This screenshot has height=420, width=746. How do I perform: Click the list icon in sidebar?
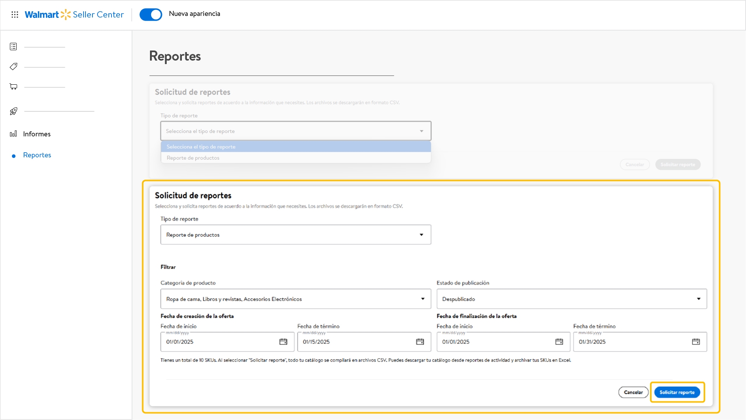coord(14,47)
